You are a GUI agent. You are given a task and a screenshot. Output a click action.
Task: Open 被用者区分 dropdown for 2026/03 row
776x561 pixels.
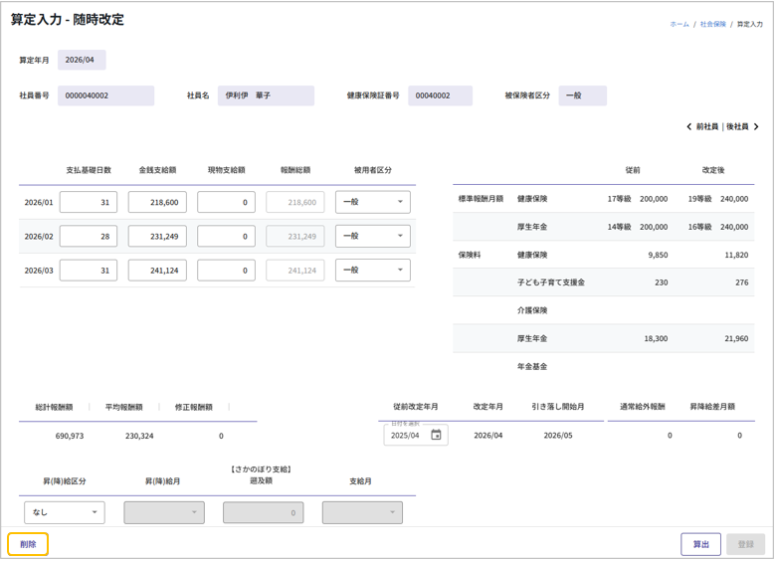coord(372,270)
